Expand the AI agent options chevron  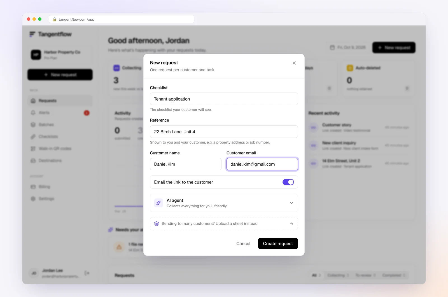291,203
